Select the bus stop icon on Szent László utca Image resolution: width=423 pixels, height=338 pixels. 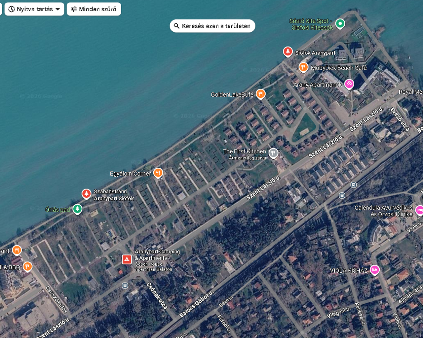point(353,185)
